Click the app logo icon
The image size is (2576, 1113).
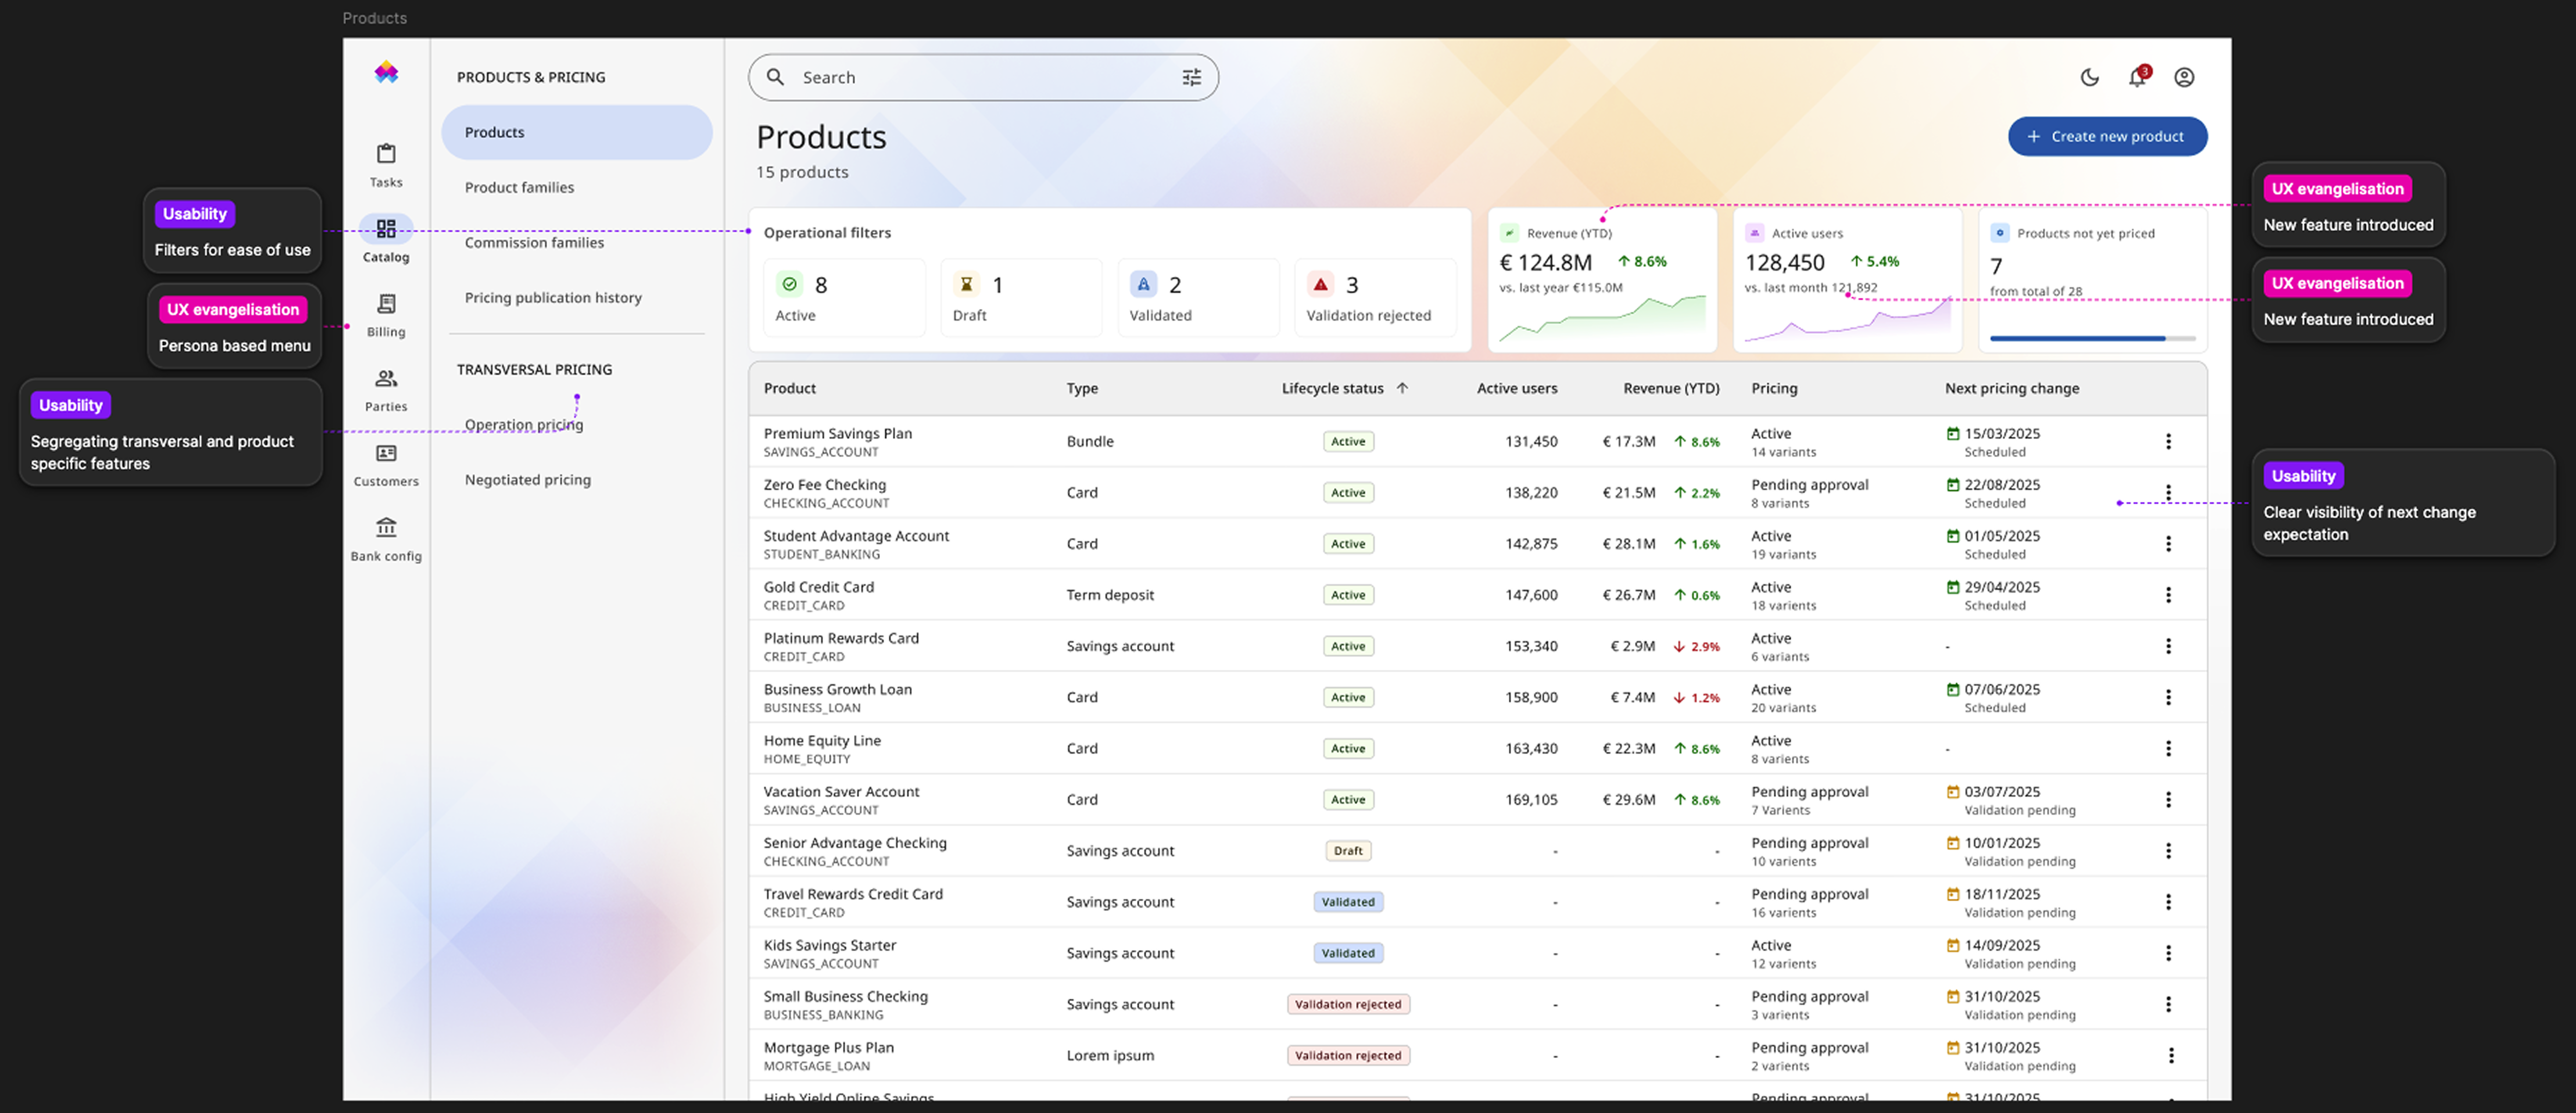(386, 72)
